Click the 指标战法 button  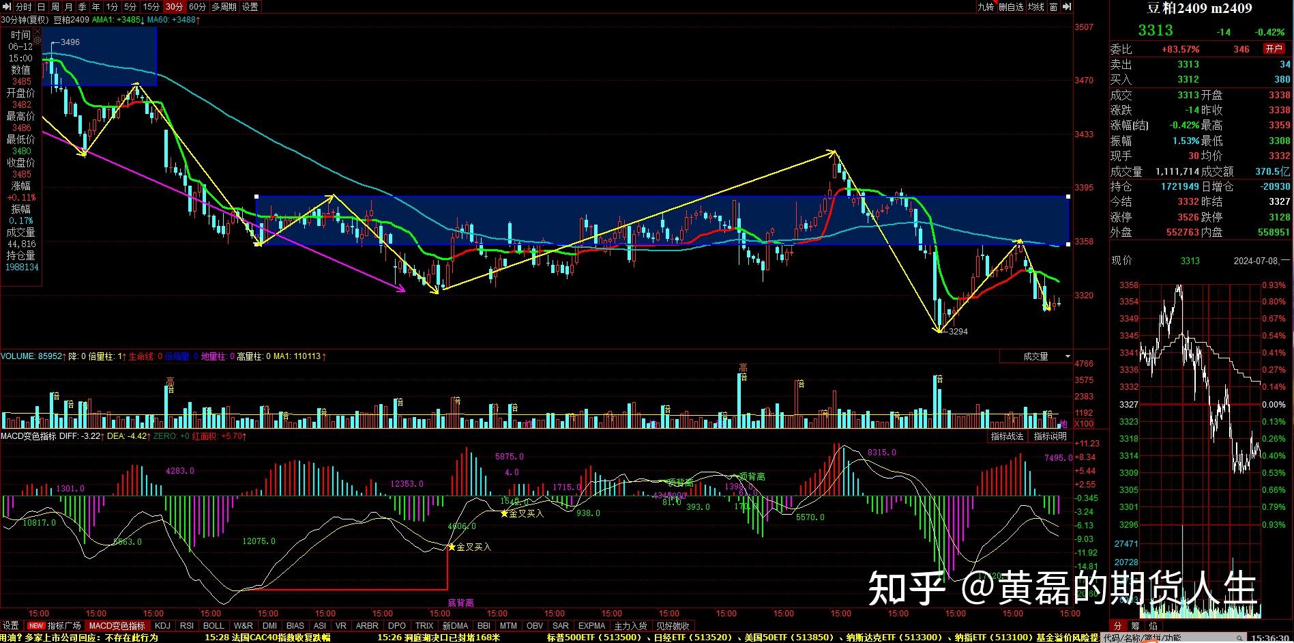pyautogui.click(x=1007, y=436)
